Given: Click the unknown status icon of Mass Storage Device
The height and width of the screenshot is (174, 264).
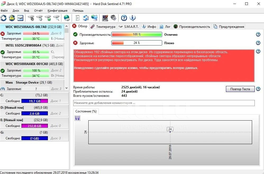Looking at the screenshot, I should coord(3,89).
